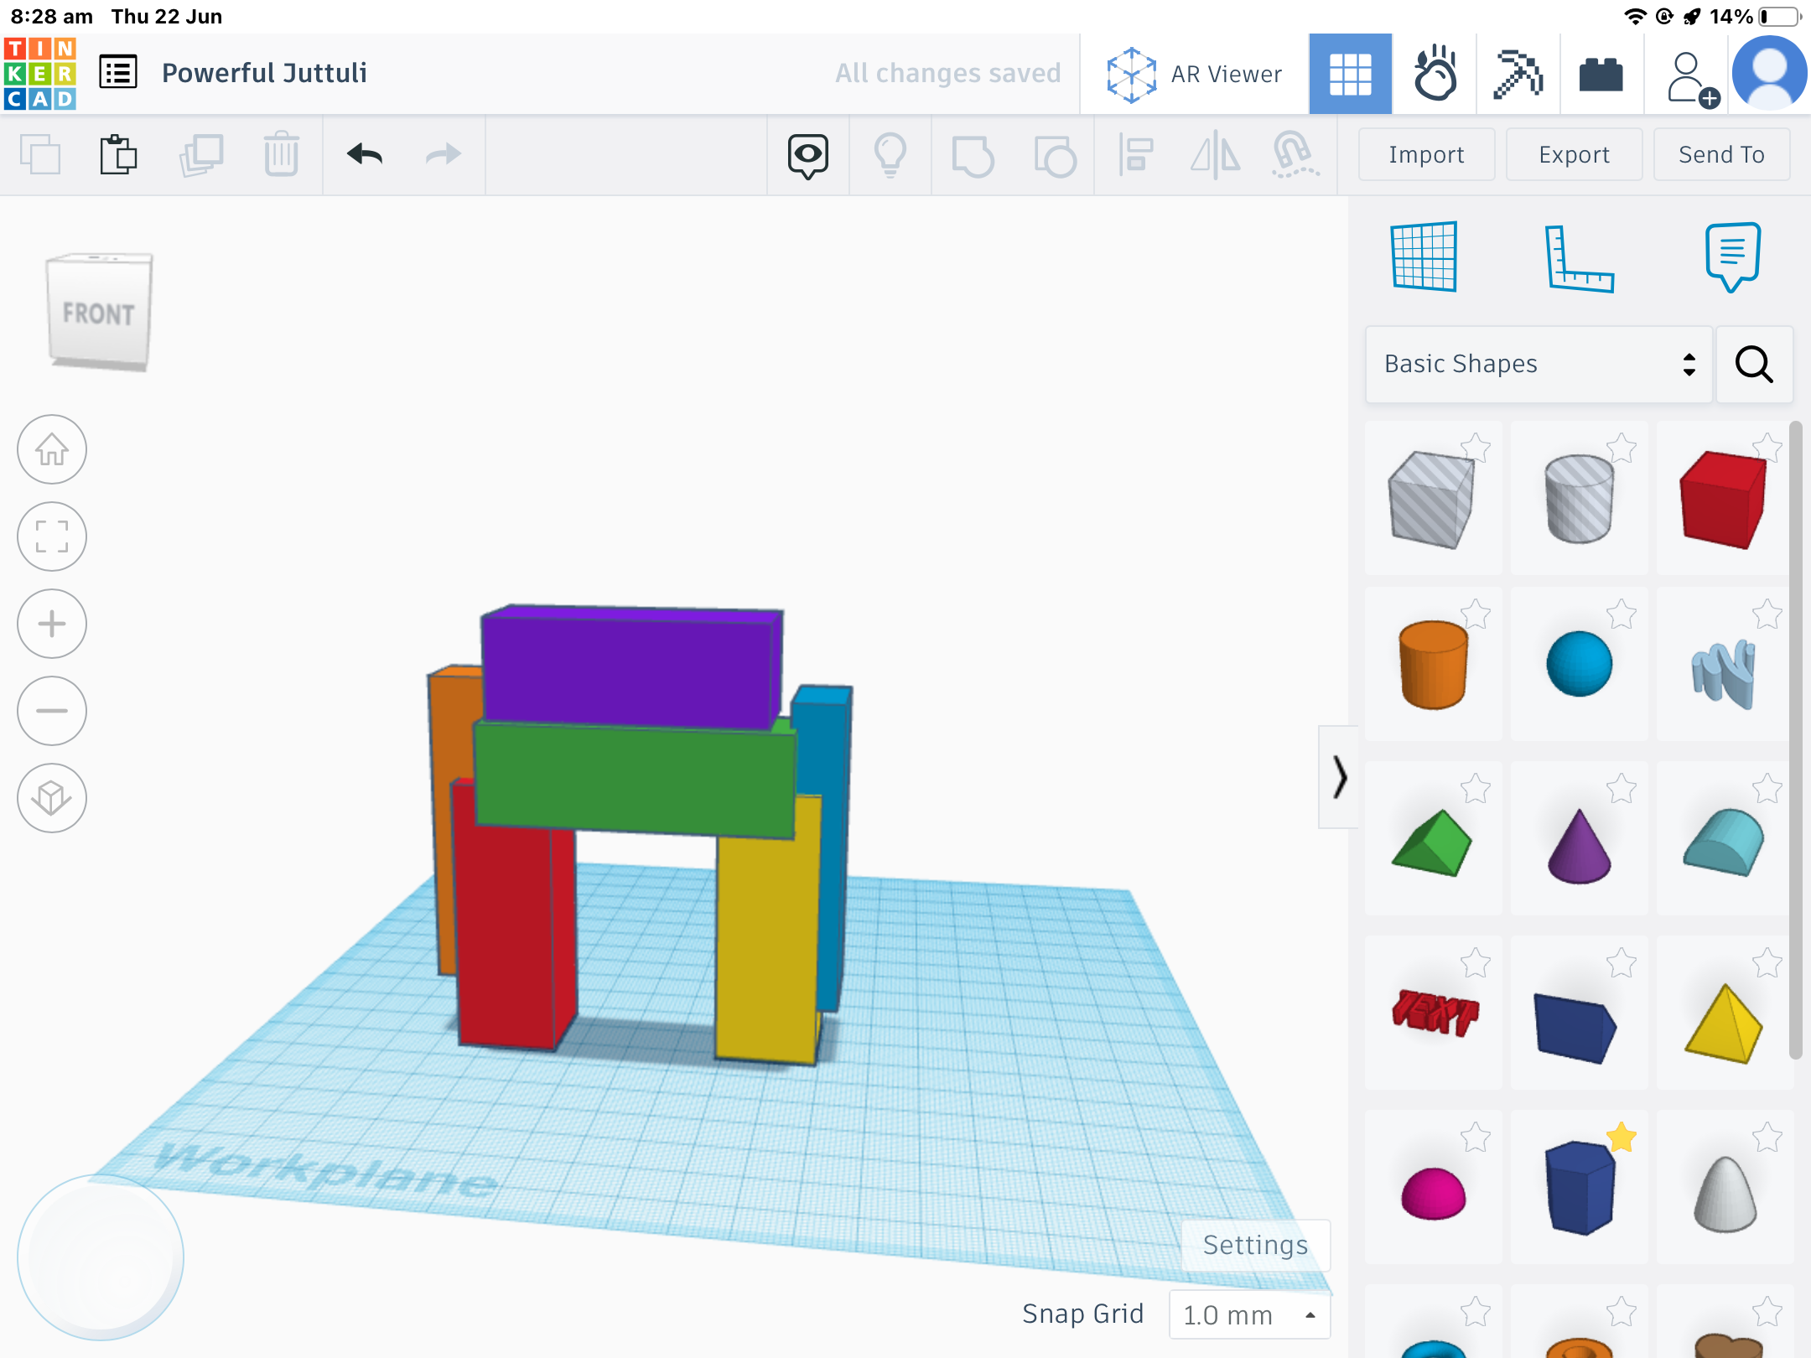Viewport: 1811px width, 1358px height.
Task: Open the Send To menu
Action: (1721, 154)
